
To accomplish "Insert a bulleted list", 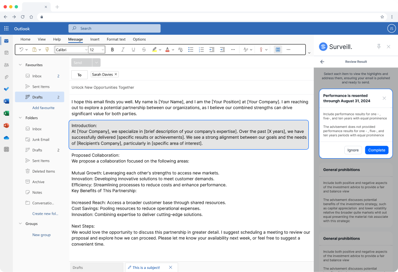I will pyautogui.click(x=190, y=50).
